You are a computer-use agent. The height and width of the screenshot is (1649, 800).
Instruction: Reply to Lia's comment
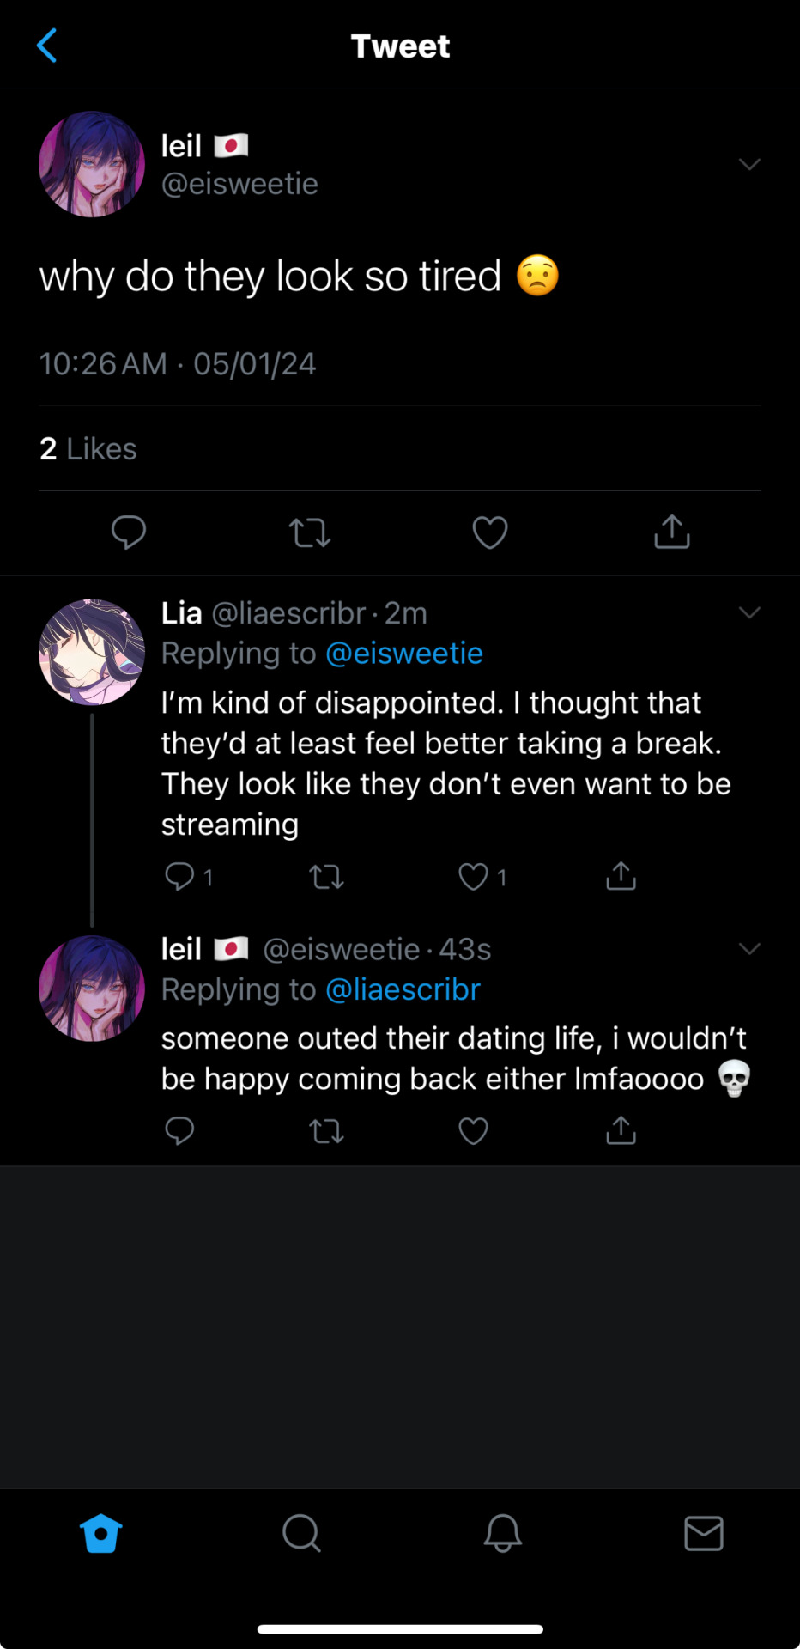(x=179, y=876)
